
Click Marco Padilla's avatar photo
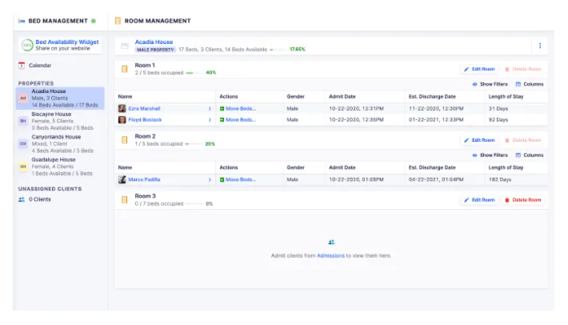coord(122,179)
